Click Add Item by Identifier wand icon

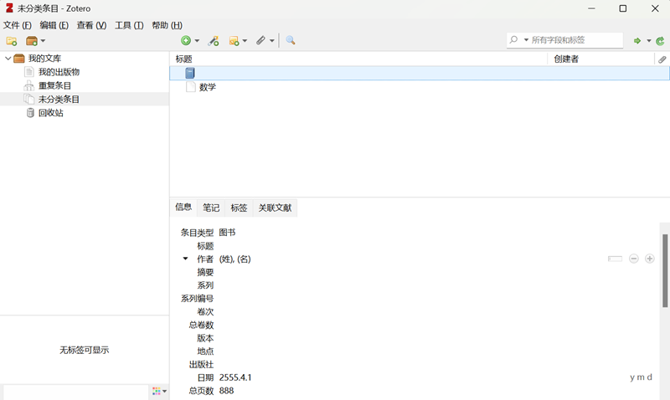pyautogui.click(x=214, y=40)
